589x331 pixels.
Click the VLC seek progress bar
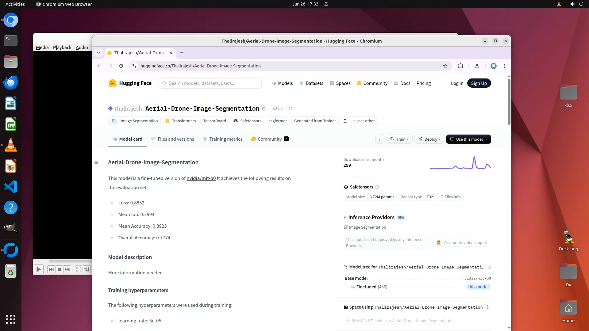tap(71, 261)
